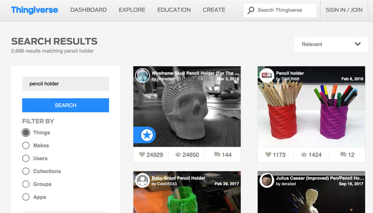Click SIGN IN / JOIN link
The width and height of the screenshot is (373, 213).
344,10
